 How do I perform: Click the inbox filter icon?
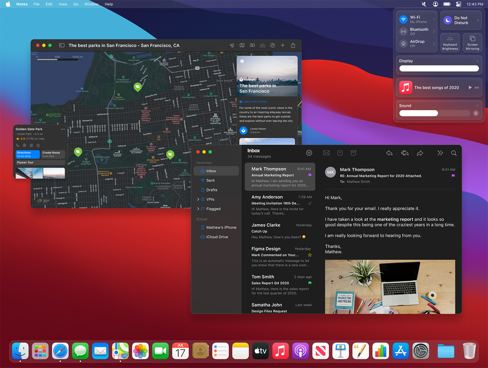(309, 153)
